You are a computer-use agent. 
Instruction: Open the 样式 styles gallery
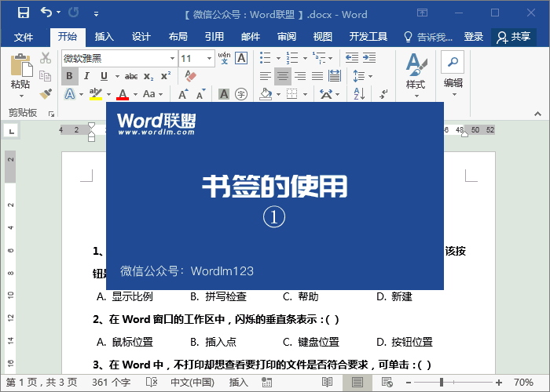pyautogui.click(x=416, y=75)
